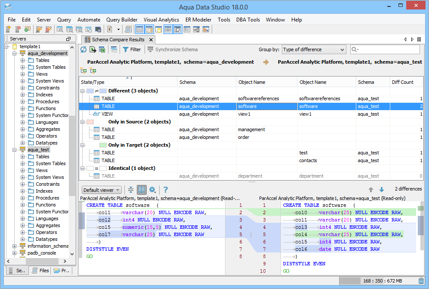Export results to Excel icon
This screenshot has height=289, width=429.
tap(102, 49)
